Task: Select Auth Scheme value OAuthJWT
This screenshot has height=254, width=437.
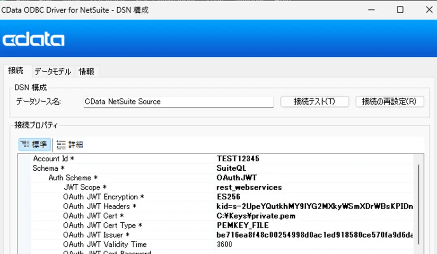Action: point(237,178)
